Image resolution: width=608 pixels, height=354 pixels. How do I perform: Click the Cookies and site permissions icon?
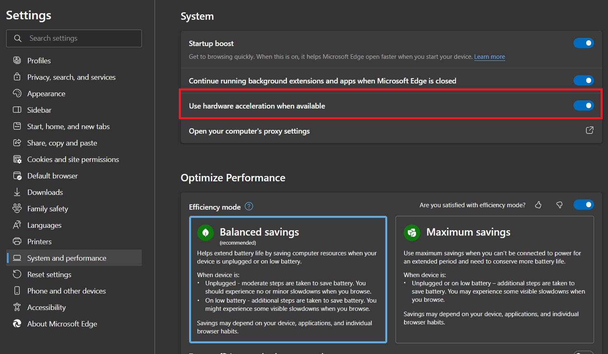[x=17, y=159]
